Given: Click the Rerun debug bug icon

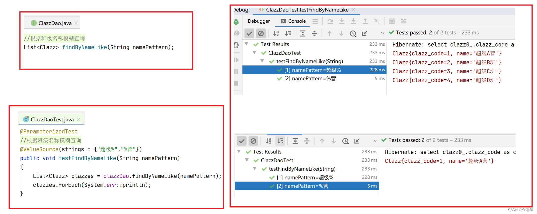Looking at the screenshot, I should click(236, 22).
